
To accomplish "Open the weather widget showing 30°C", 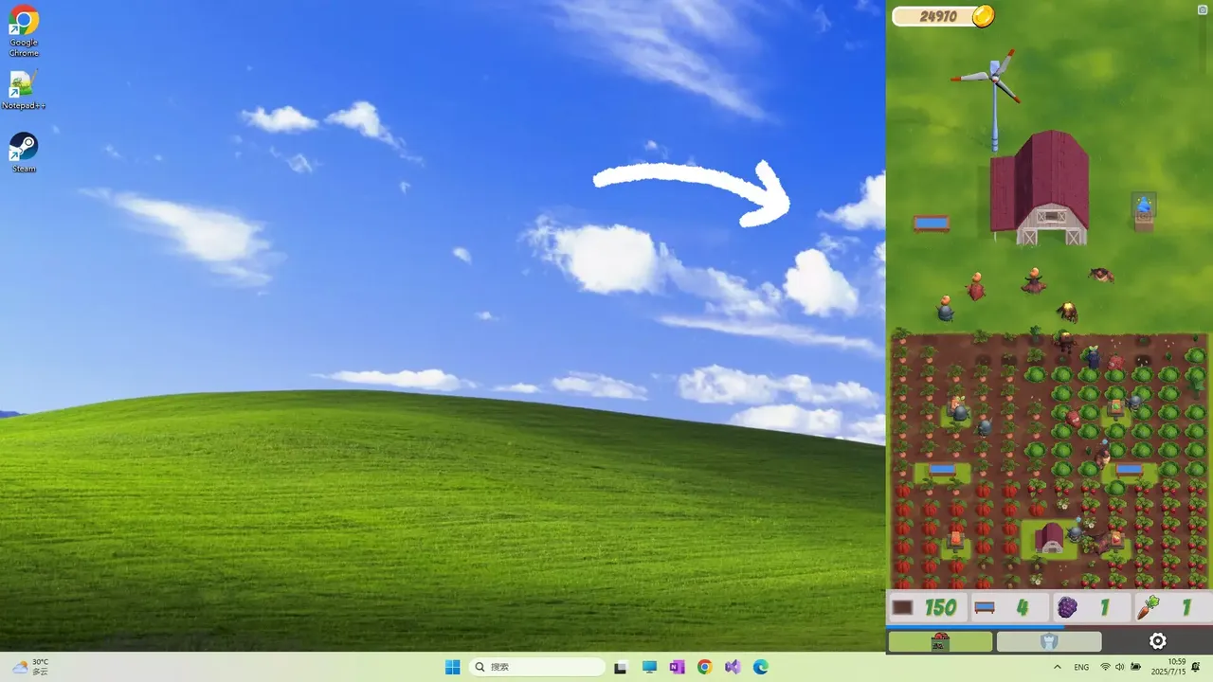I will 30,667.
